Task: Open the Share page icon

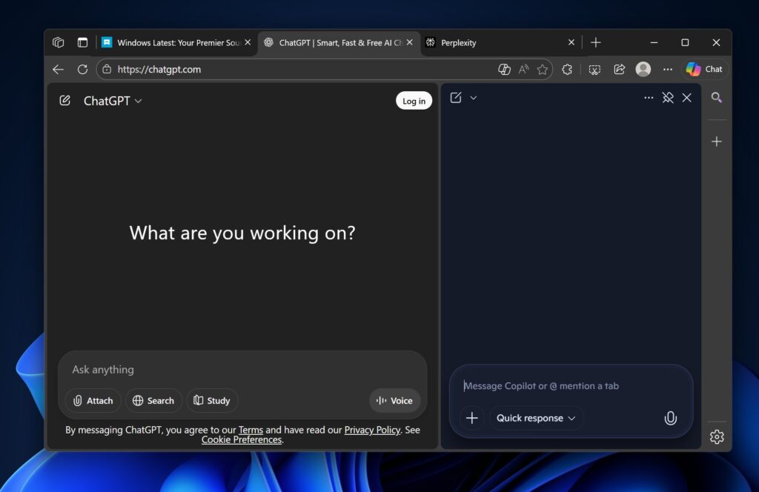Action: pyautogui.click(x=620, y=69)
